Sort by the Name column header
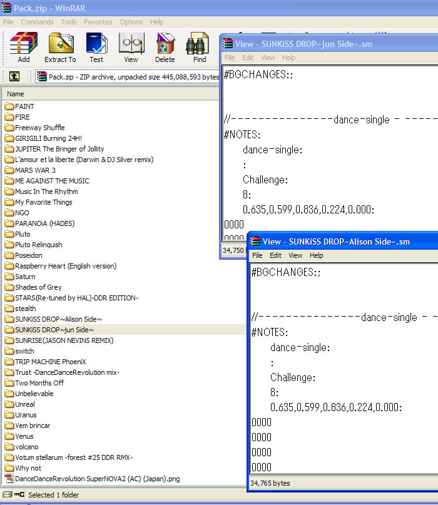Viewport: 438px width, 505px height. [110, 94]
